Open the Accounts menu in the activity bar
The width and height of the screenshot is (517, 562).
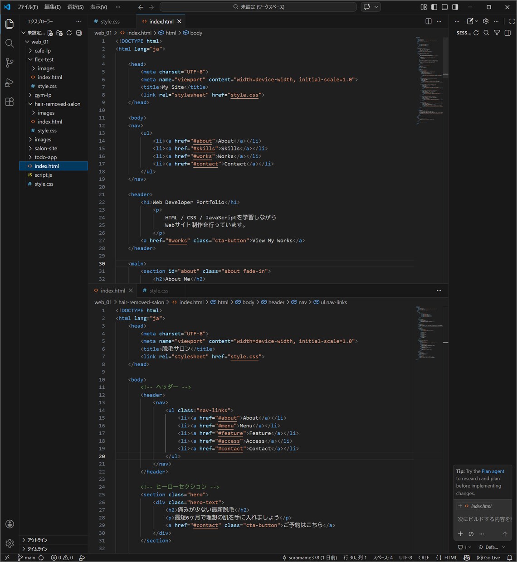click(x=10, y=524)
